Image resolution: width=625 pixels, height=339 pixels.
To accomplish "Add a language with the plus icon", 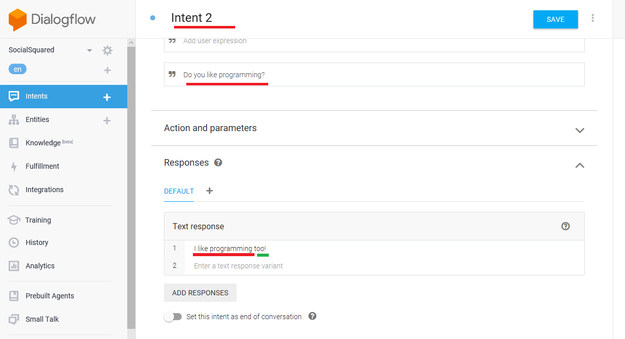I will pos(107,70).
